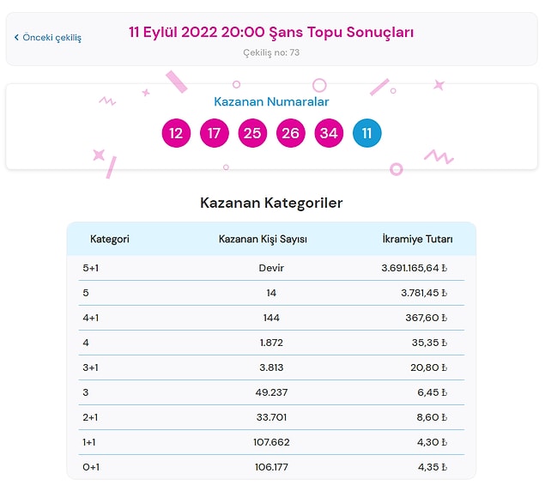The width and height of the screenshot is (545, 504).
Task: Click the 3+1 row winner count 3.813
Action: (271, 367)
